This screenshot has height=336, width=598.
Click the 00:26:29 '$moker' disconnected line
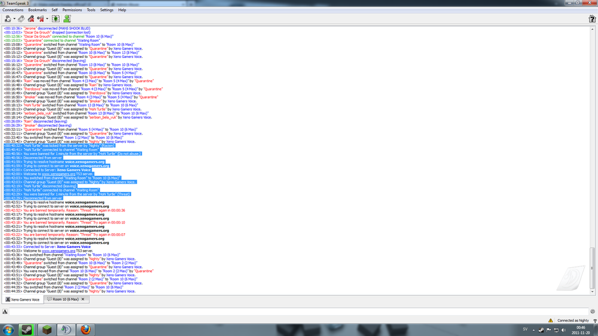[x=38, y=126]
